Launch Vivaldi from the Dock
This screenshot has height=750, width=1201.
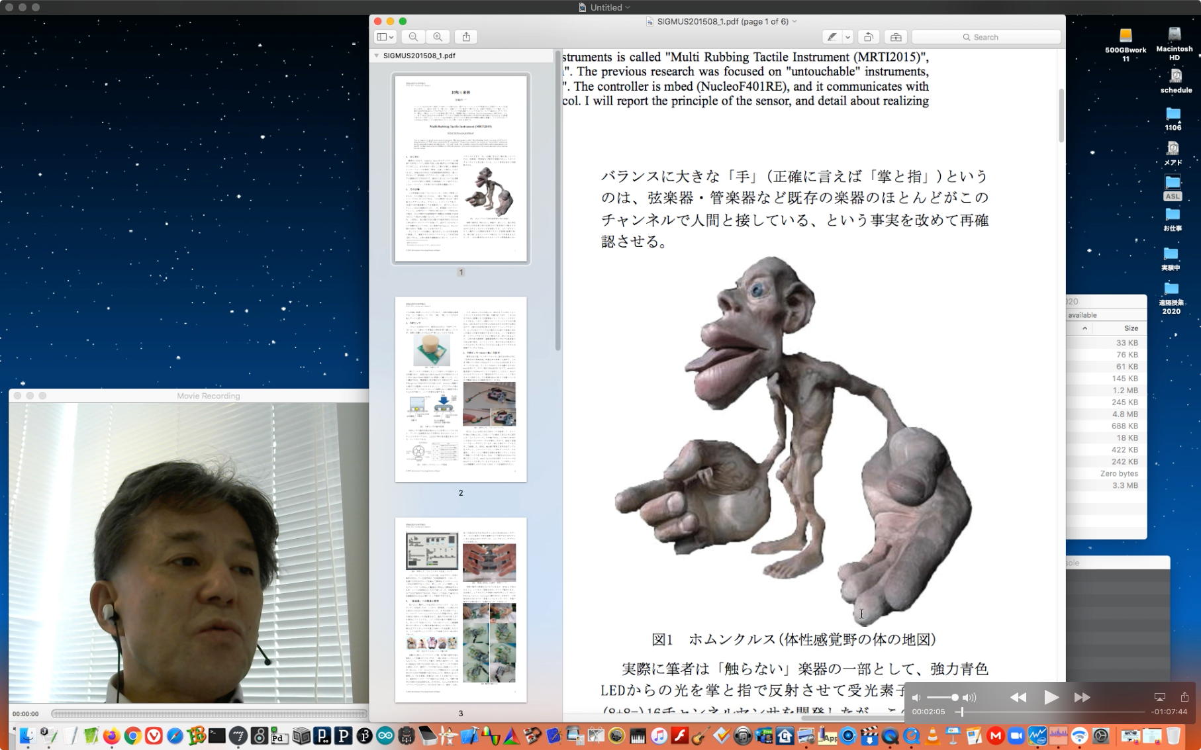point(154,735)
